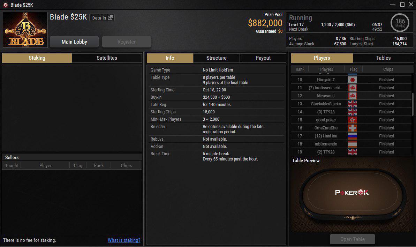This screenshot has width=416, height=247.
Task: Go to Main Lobby
Action: tap(74, 42)
